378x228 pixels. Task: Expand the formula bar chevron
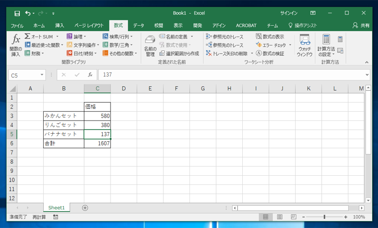[x=367, y=75]
